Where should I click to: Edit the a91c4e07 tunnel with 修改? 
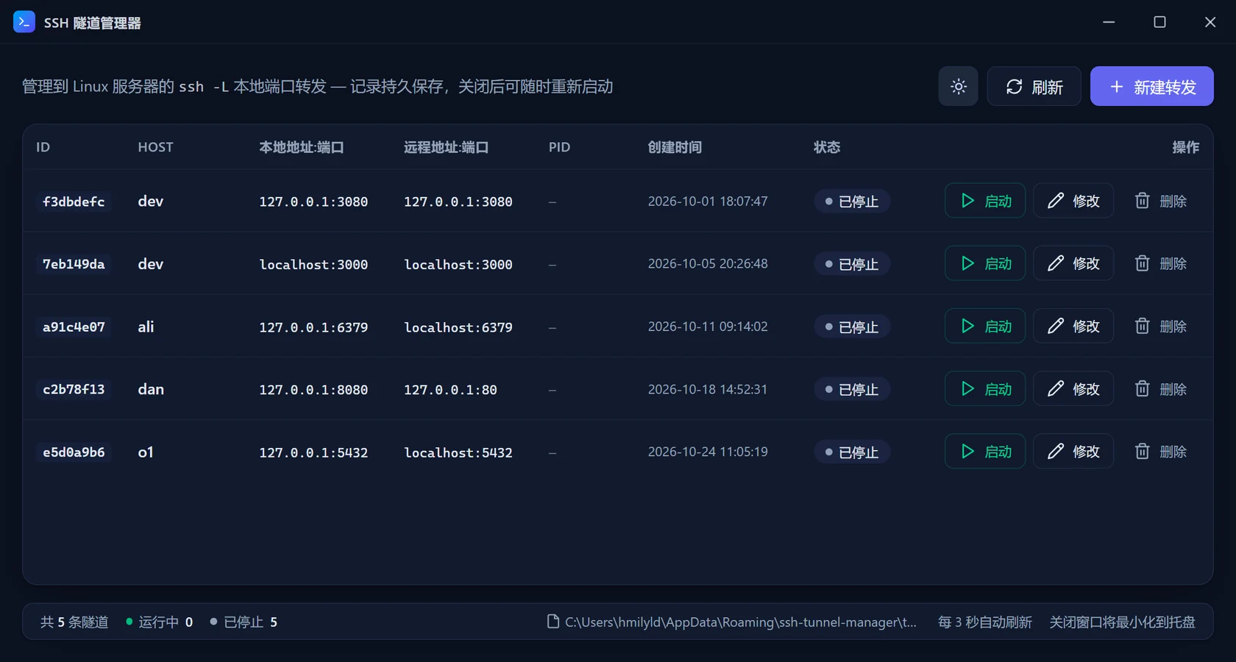[x=1073, y=326]
